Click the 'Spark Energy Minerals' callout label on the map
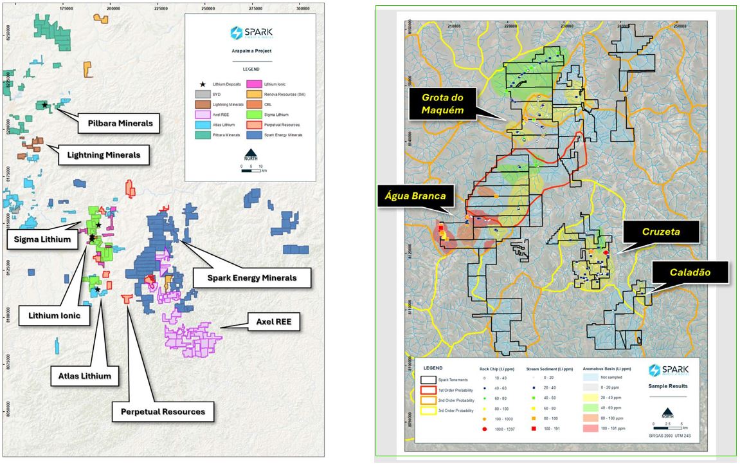Screen dimensions: 740x464 coord(252,278)
